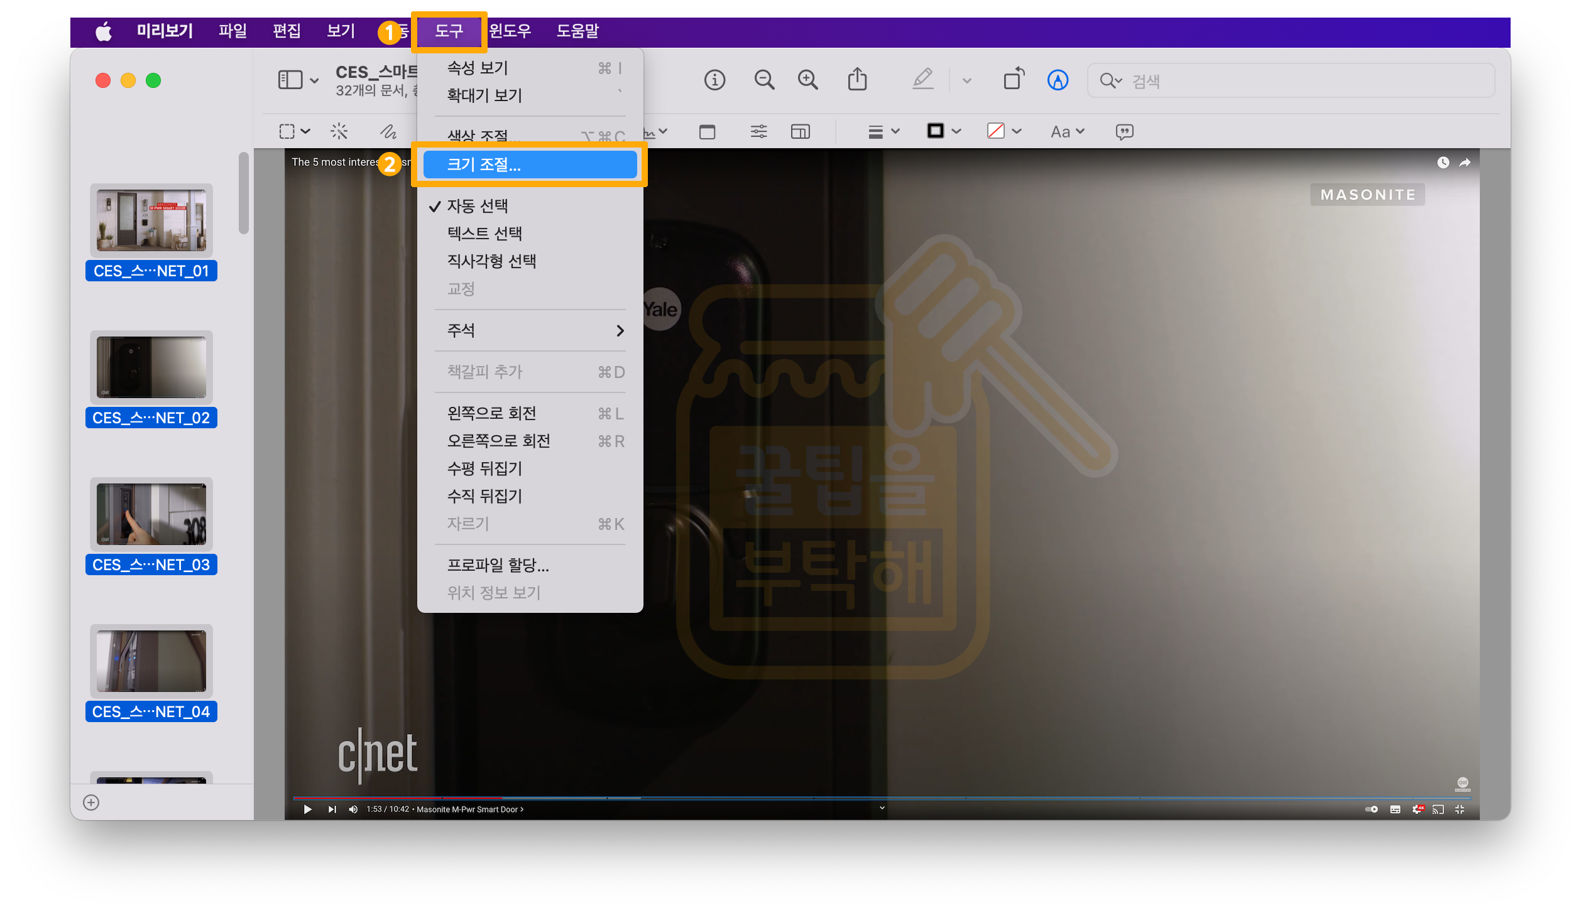Click the zoom in magnifier icon
Screen dimensions: 1581x913
pyautogui.click(x=807, y=80)
